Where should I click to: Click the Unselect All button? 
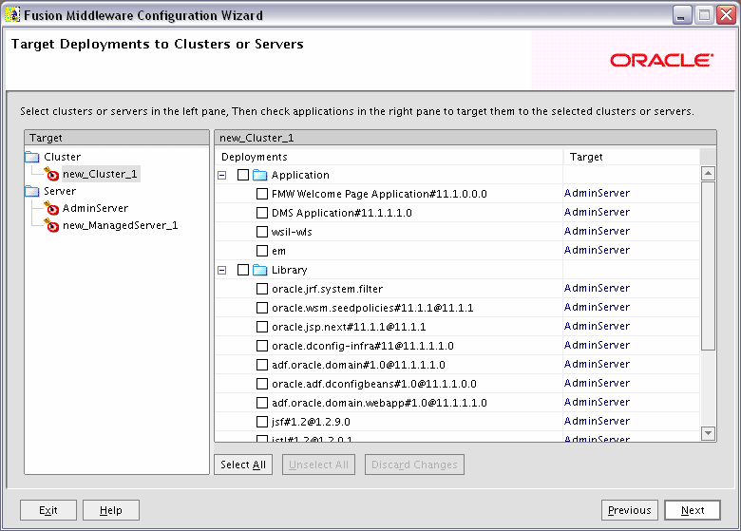tap(318, 465)
